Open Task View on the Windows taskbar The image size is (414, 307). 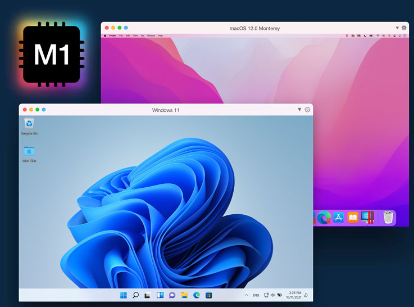147,295
